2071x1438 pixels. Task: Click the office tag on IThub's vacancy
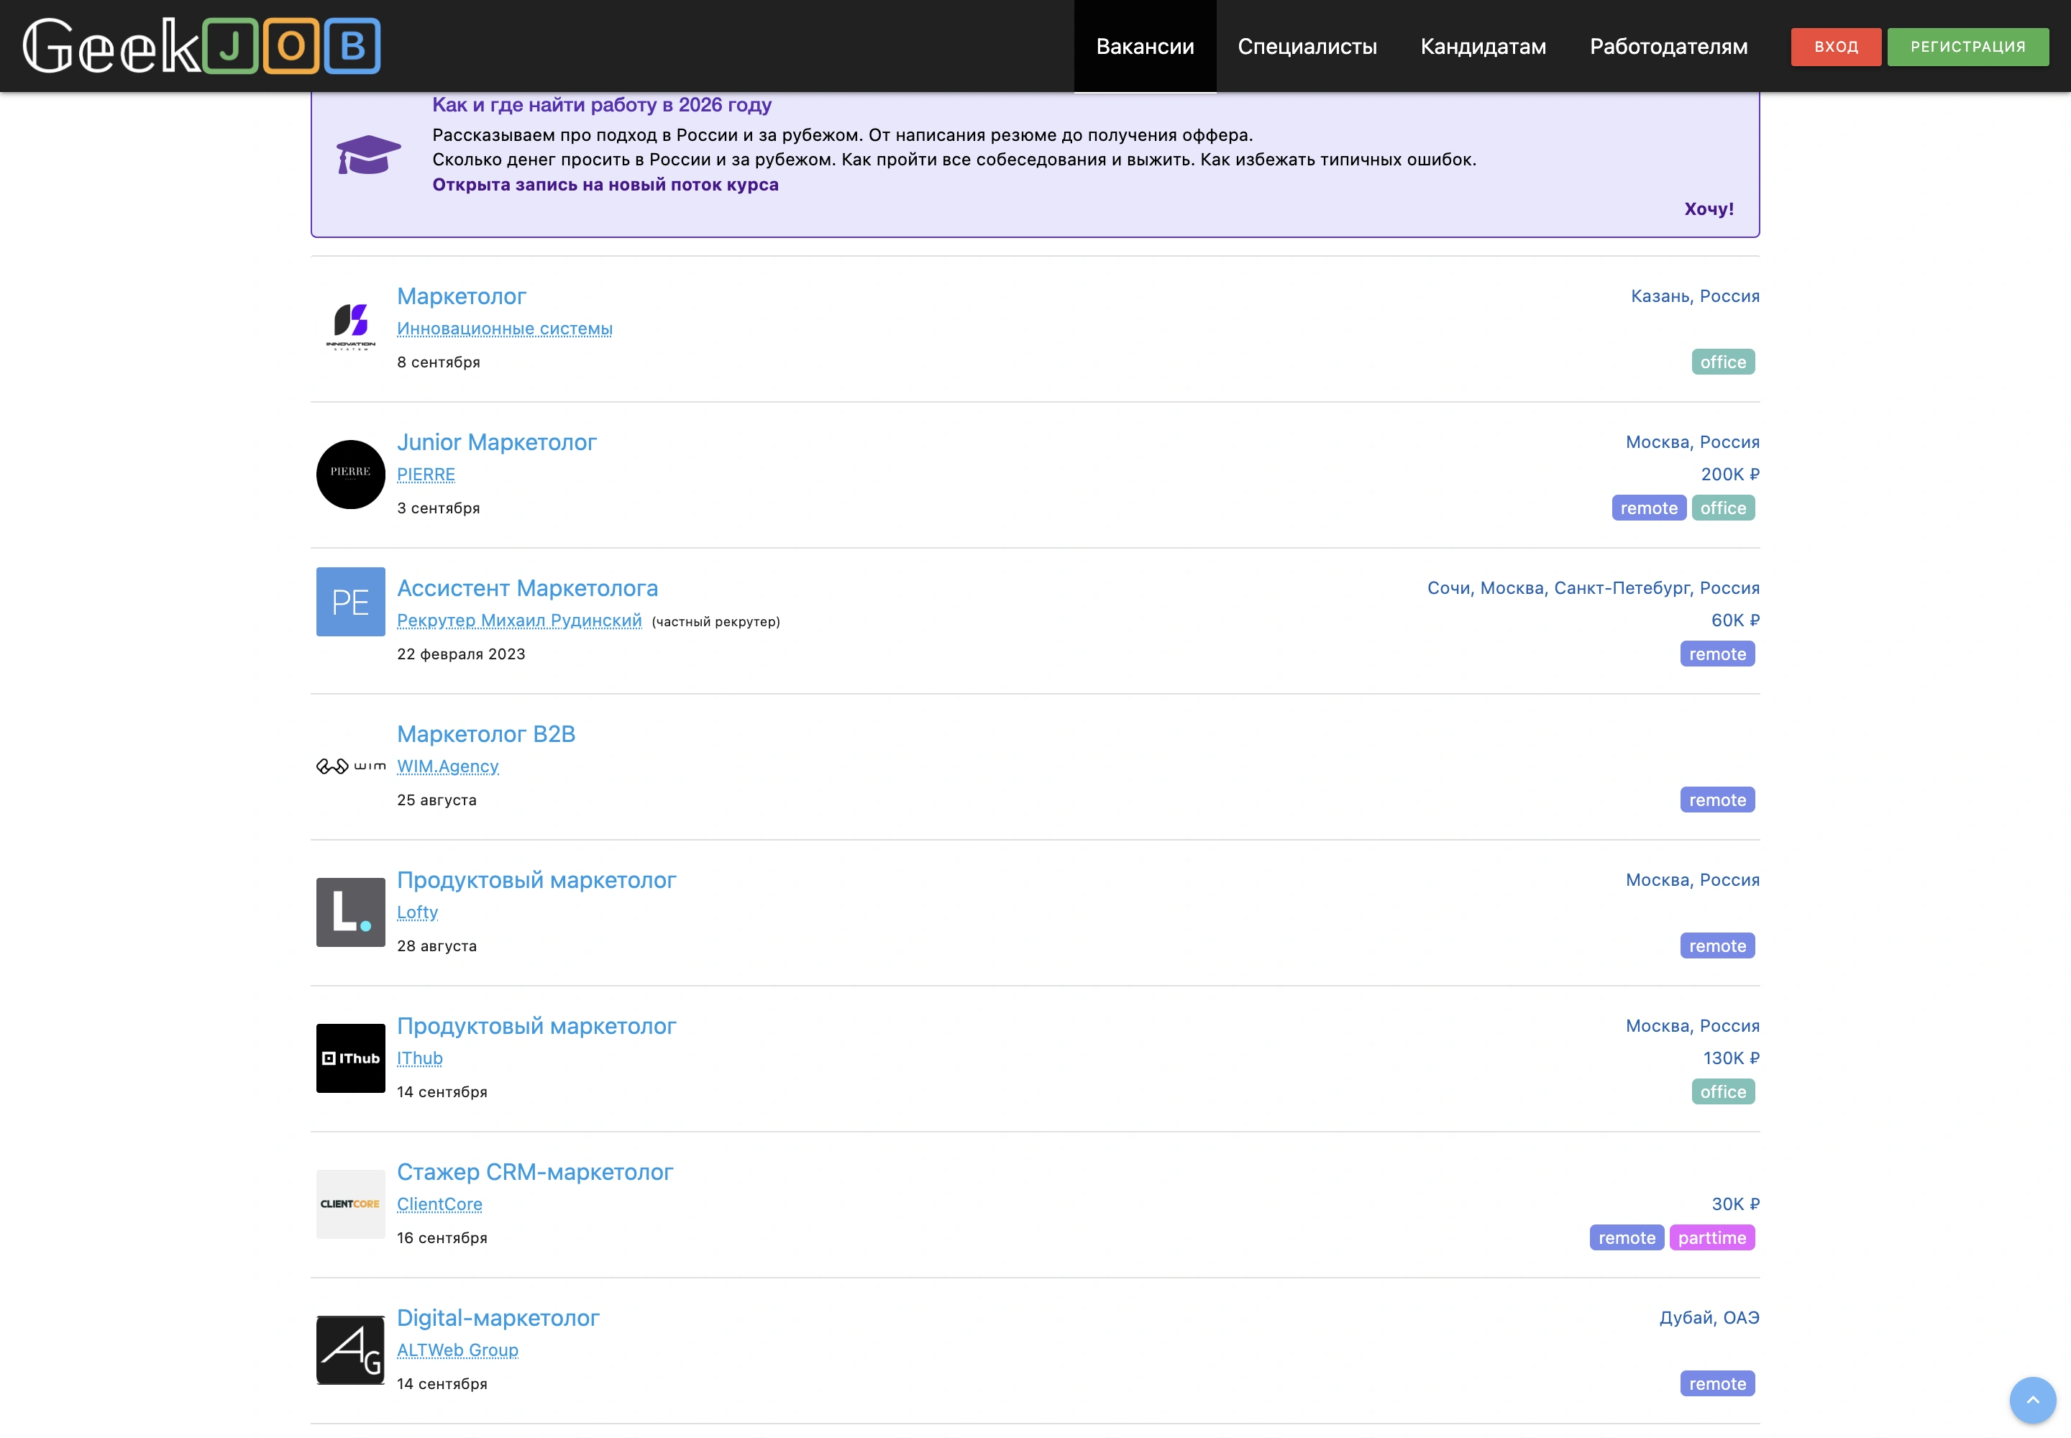[x=1722, y=1092]
